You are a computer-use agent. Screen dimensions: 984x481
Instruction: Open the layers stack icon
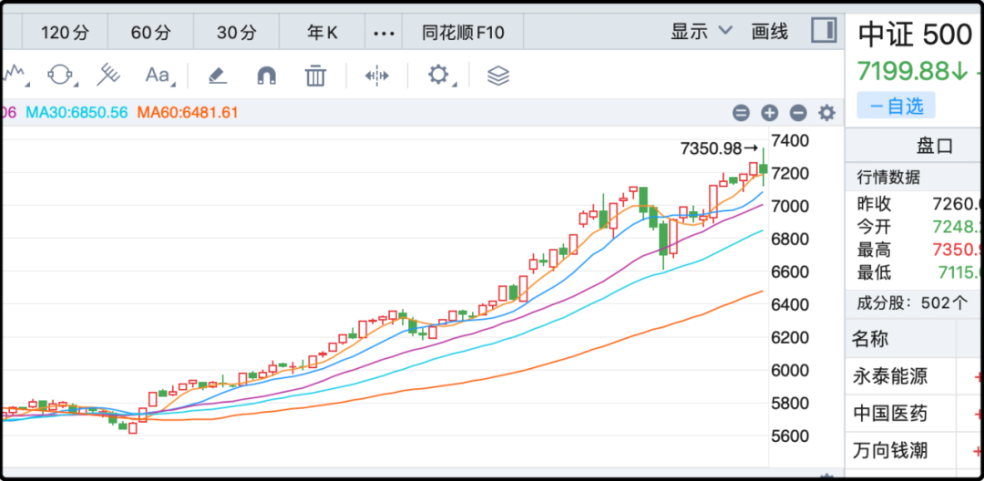498,76
